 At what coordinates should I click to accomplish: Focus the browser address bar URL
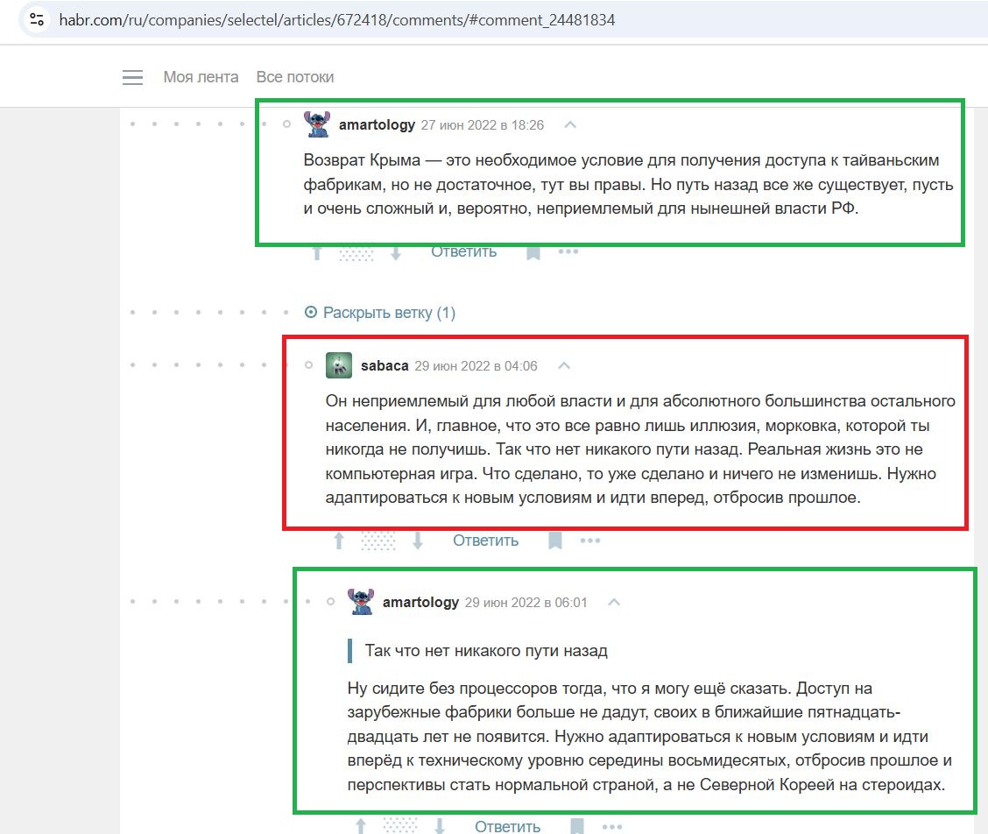[336, 20]
